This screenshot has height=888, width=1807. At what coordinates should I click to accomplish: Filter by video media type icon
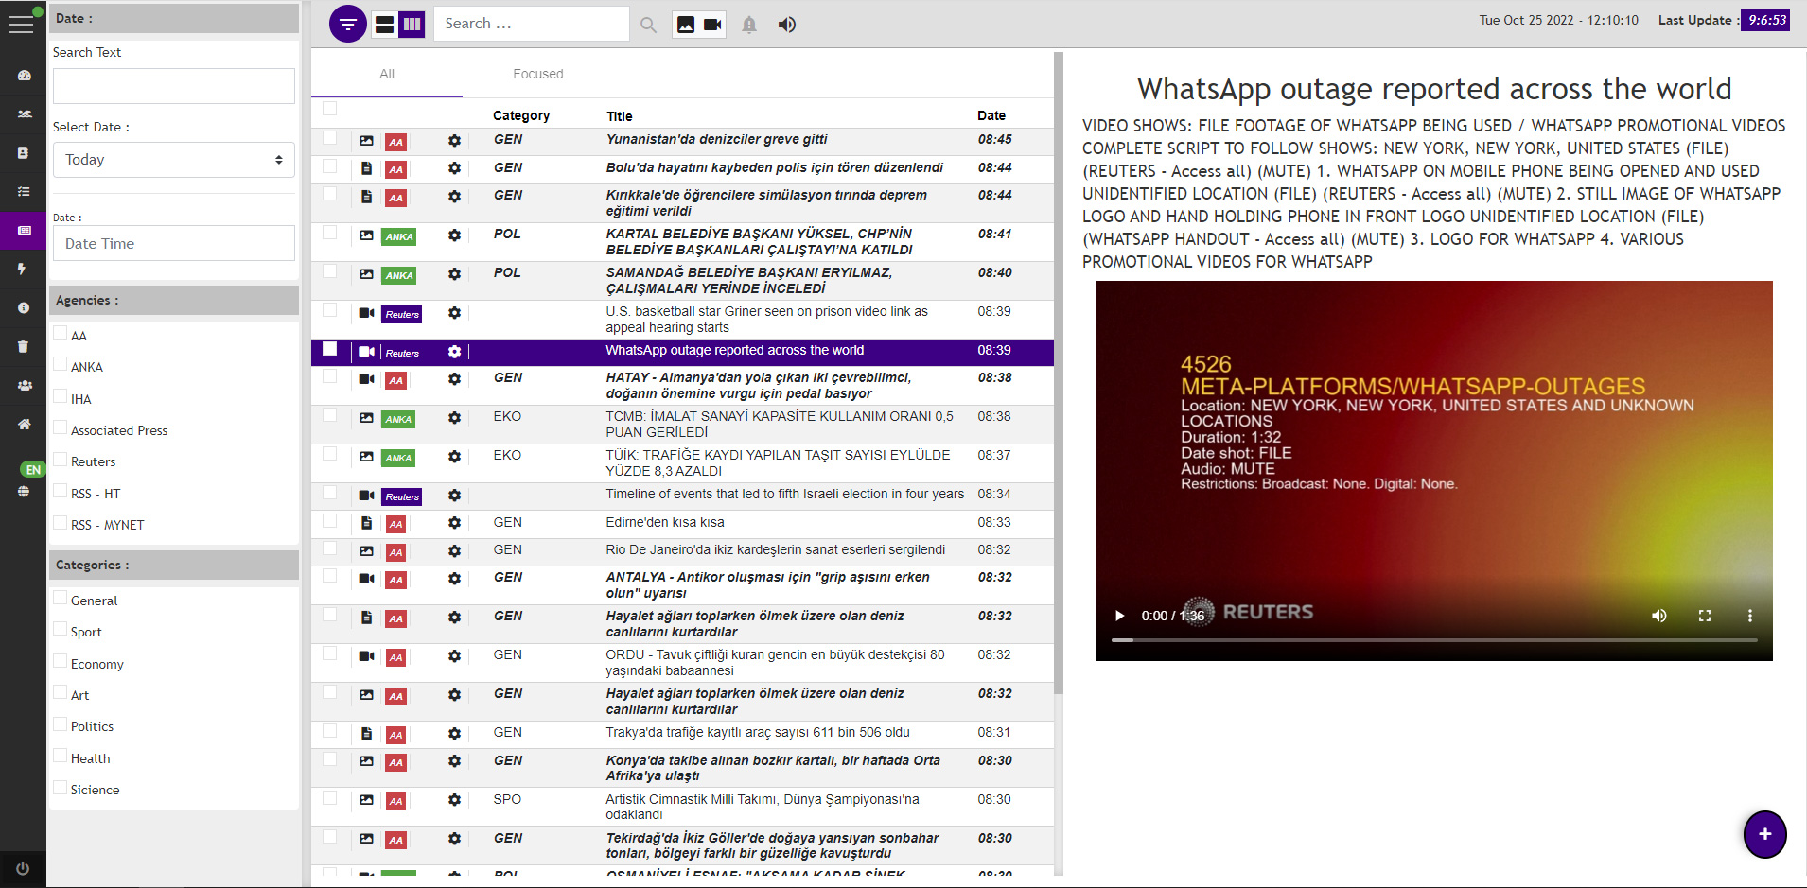click(x=712, y=26)
